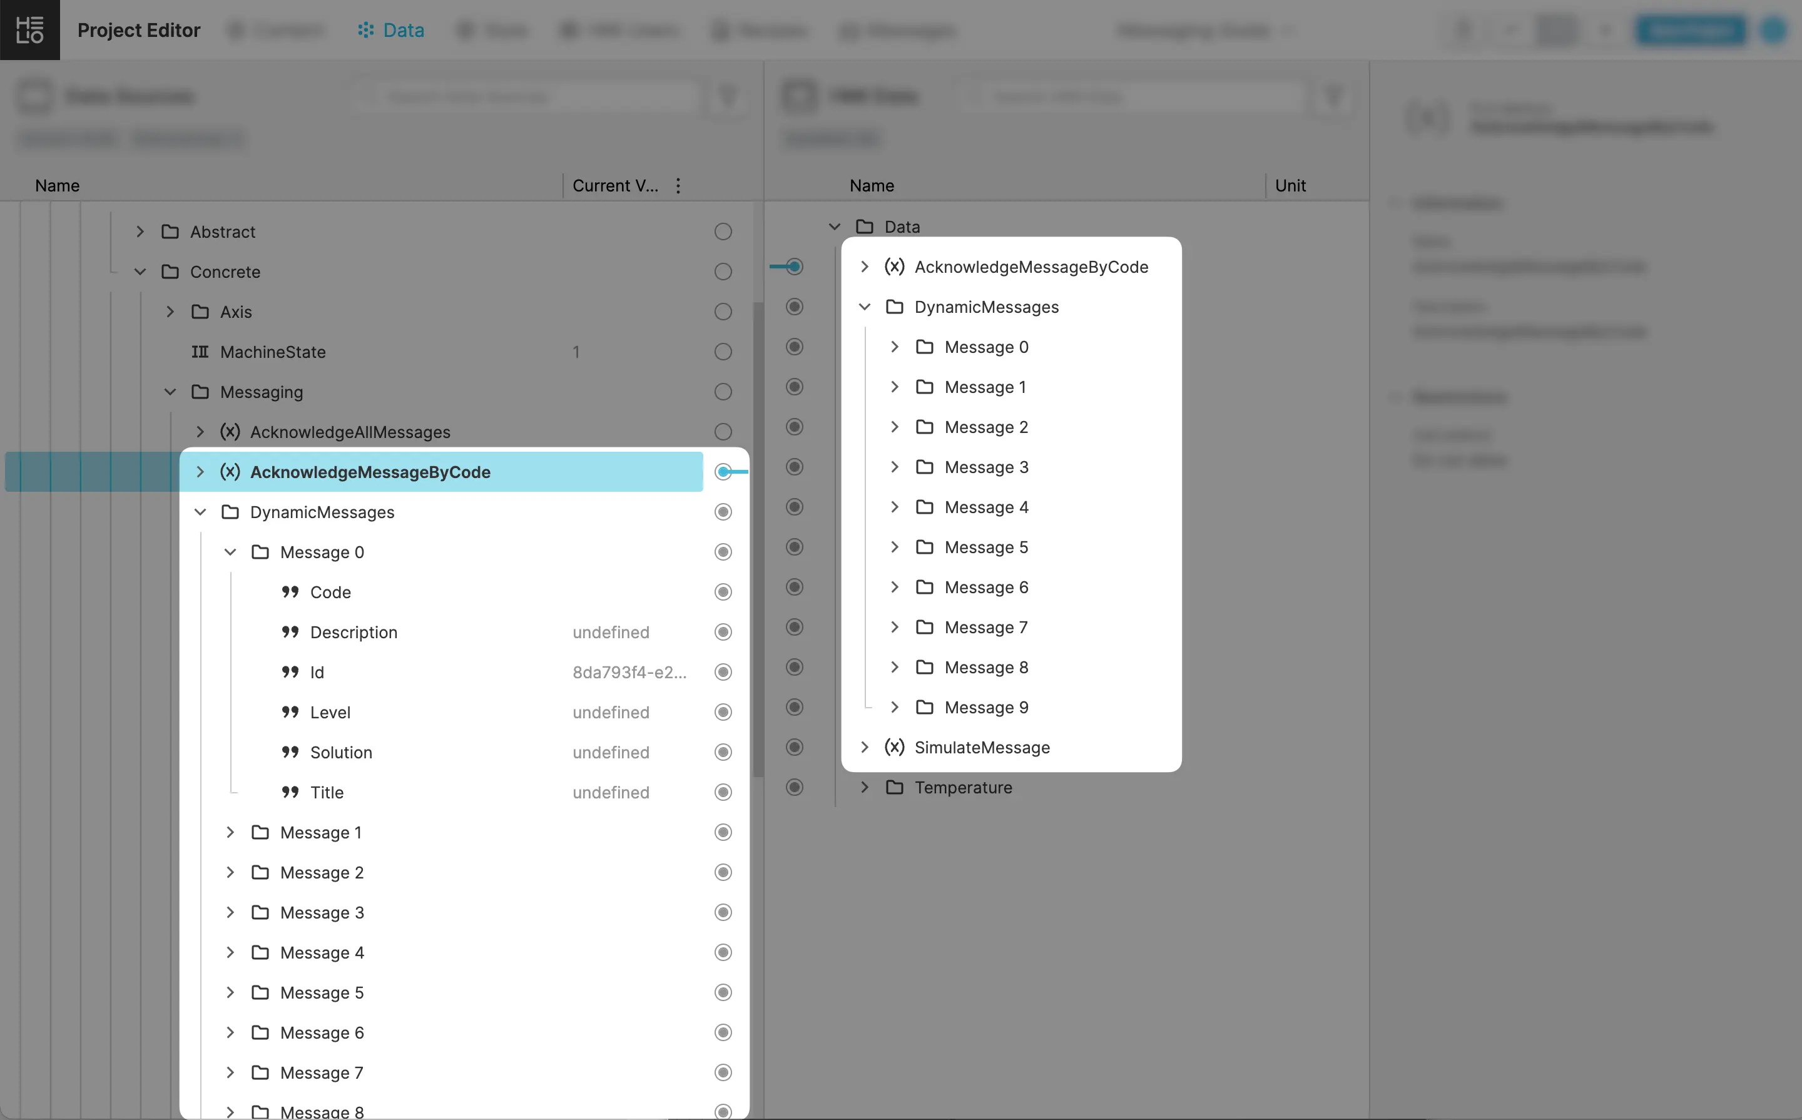This screenshot has width=1802, height=1120.
Task: Expand the Message 1 folder in Data Sources
Action: click(230, 833)
